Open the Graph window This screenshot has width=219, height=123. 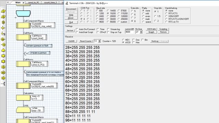pos(151,32)
